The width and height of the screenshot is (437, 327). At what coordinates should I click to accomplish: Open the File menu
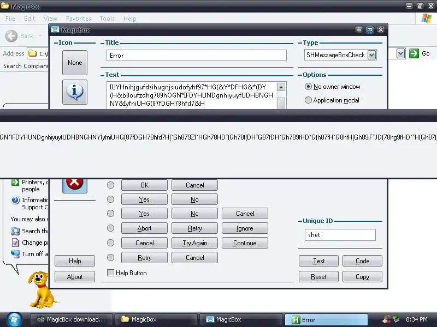[10, 19]
